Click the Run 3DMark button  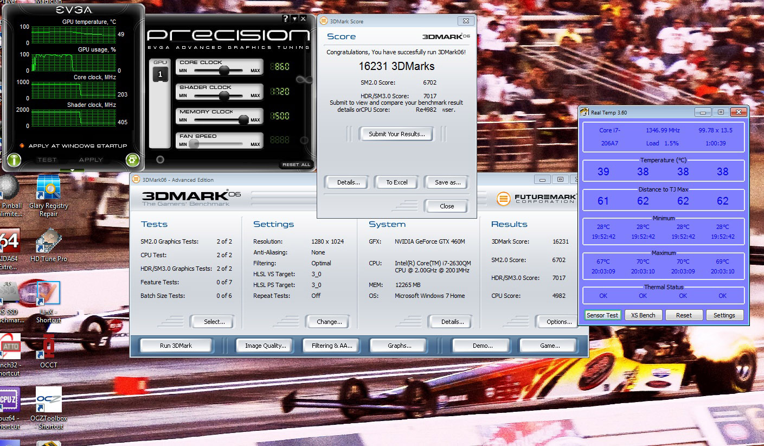coord(176,346)
